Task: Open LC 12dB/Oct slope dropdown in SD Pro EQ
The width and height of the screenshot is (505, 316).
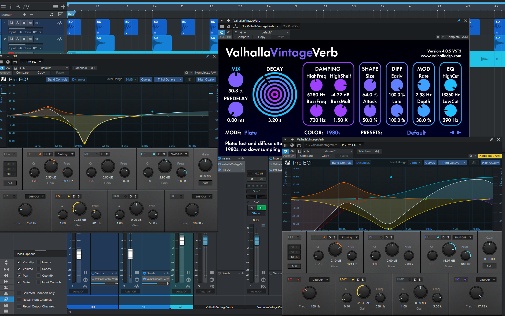Action: 35,196
